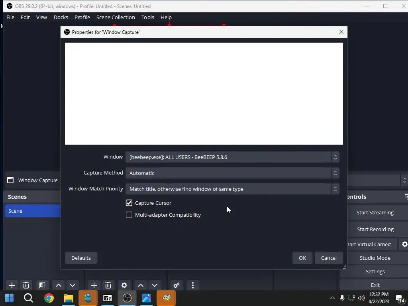Viewport: 408px width, 306px height.
Task: Open View menu
Action: point(41,17)
